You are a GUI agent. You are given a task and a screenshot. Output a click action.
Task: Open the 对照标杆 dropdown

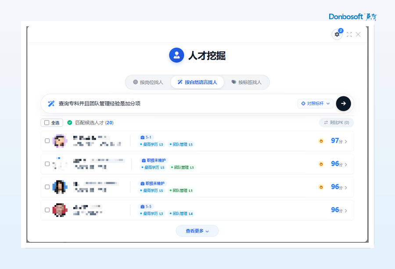[x=316, y=103]
